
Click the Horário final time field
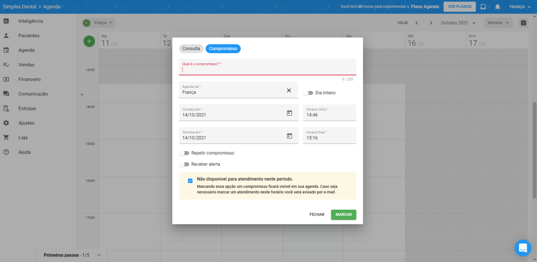329,135
